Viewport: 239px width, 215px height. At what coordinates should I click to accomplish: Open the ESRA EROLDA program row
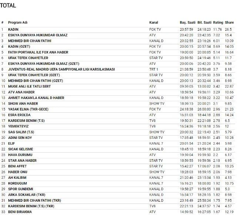coord(19,115)
